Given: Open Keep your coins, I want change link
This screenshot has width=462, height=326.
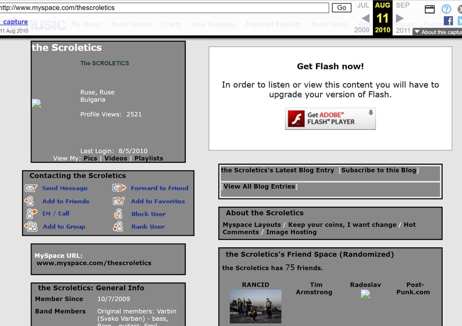Looking at the screenshot, I should 342,225.
